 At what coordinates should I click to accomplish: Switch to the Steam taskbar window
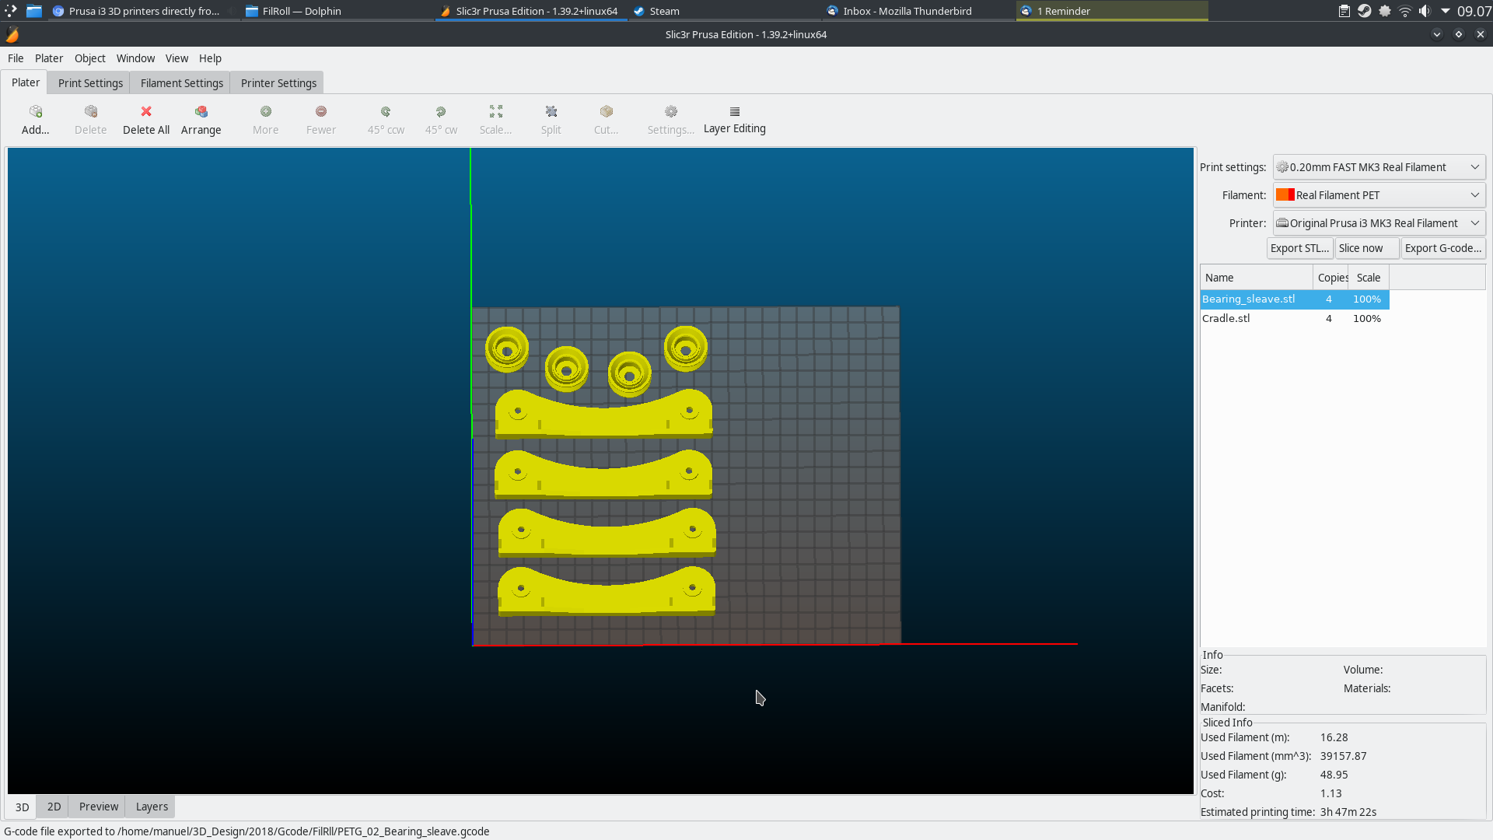click(723, 11)
